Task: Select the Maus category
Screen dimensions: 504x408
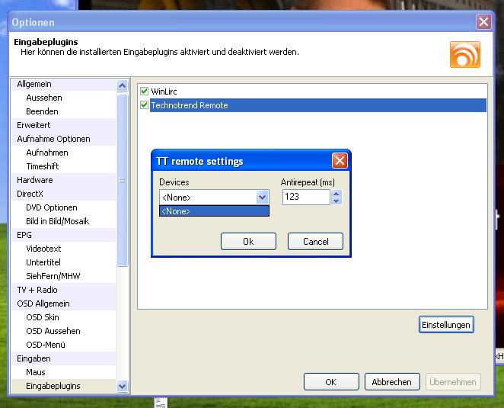Action: pos(64,372)
